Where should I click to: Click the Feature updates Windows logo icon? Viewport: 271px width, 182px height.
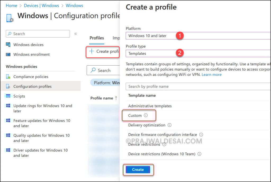8,120
